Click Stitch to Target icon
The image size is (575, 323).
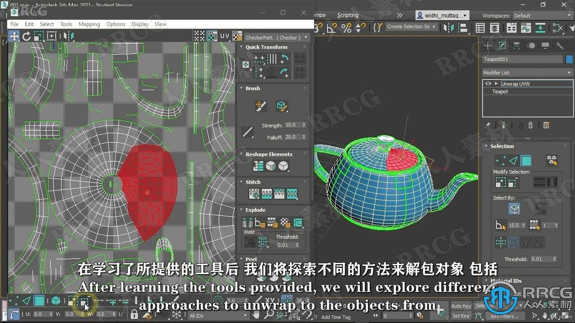[254, 194]
